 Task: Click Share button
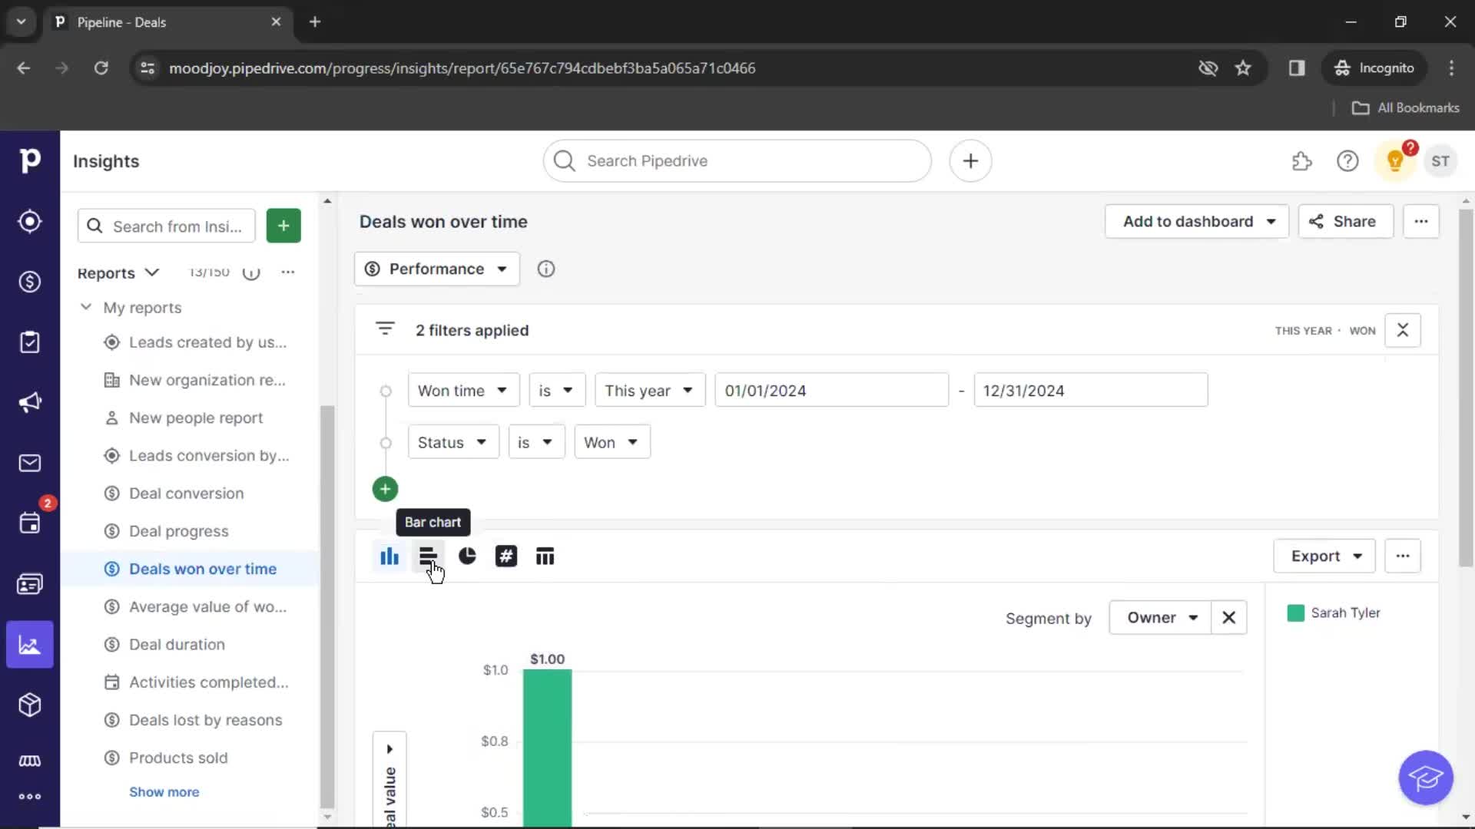[x=1346, y=222]
